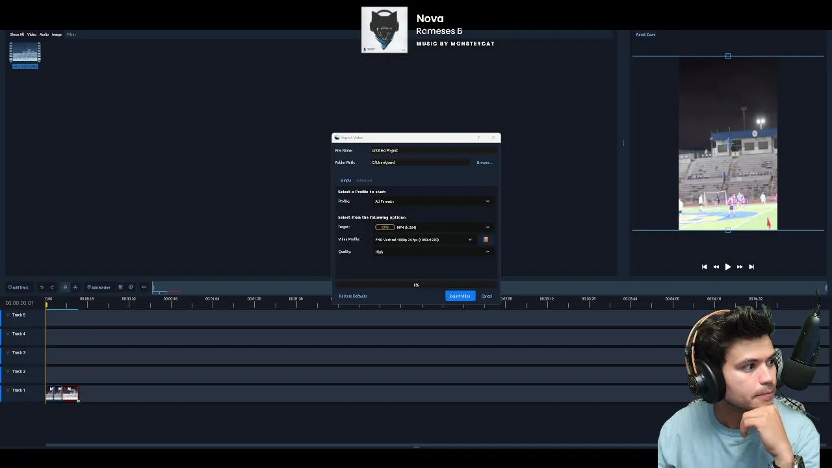Fast forward the preview playback
The image size is (832, 468).
[740, 266]
